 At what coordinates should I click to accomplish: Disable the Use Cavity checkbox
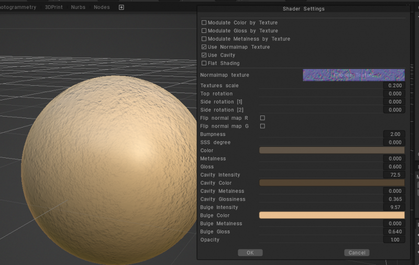point(204,55)
